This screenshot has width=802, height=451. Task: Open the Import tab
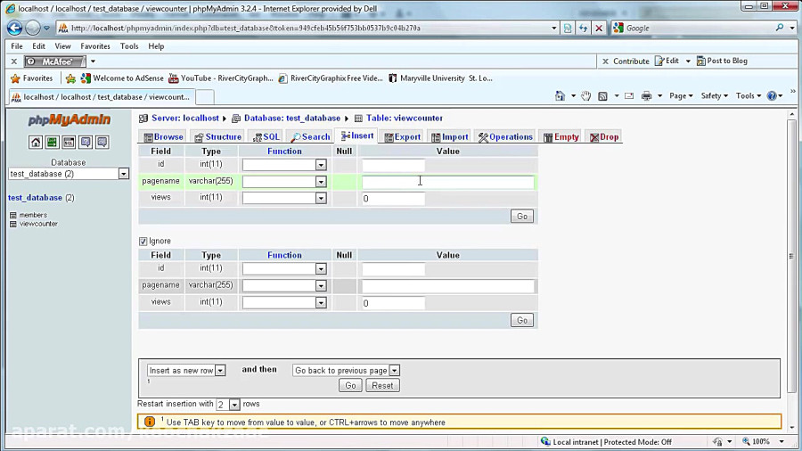450,137
